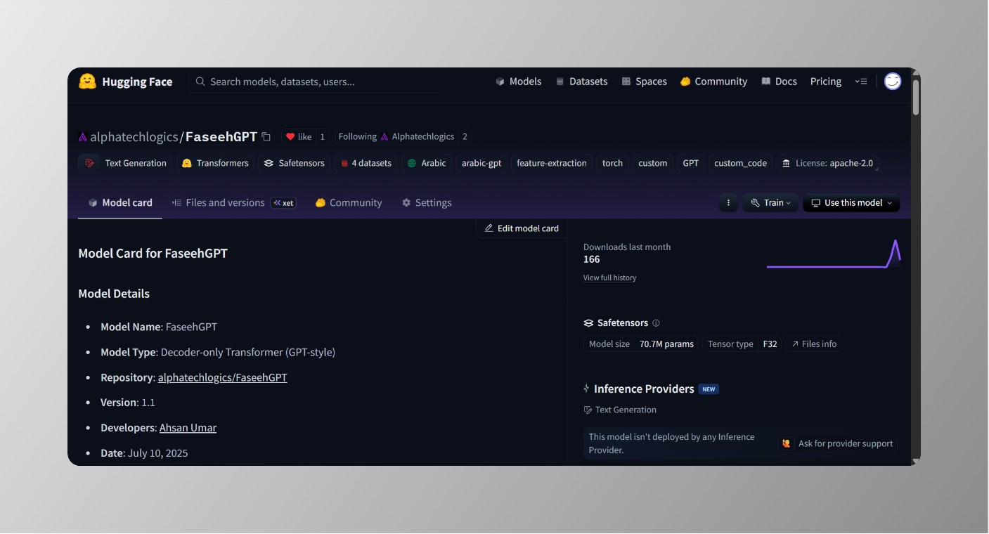Open the Pricing page
This screenshot has width=989, height=534.
(x=826, y=82)
